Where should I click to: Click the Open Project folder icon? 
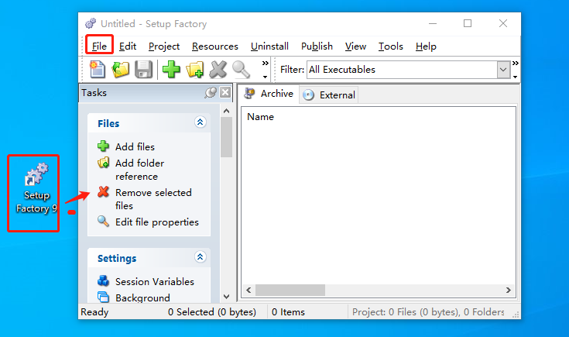[121, 70]
